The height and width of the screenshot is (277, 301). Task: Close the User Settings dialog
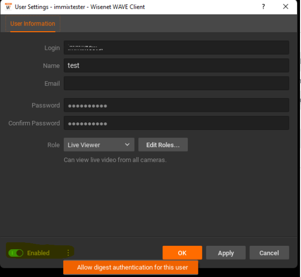pos(285,7)
